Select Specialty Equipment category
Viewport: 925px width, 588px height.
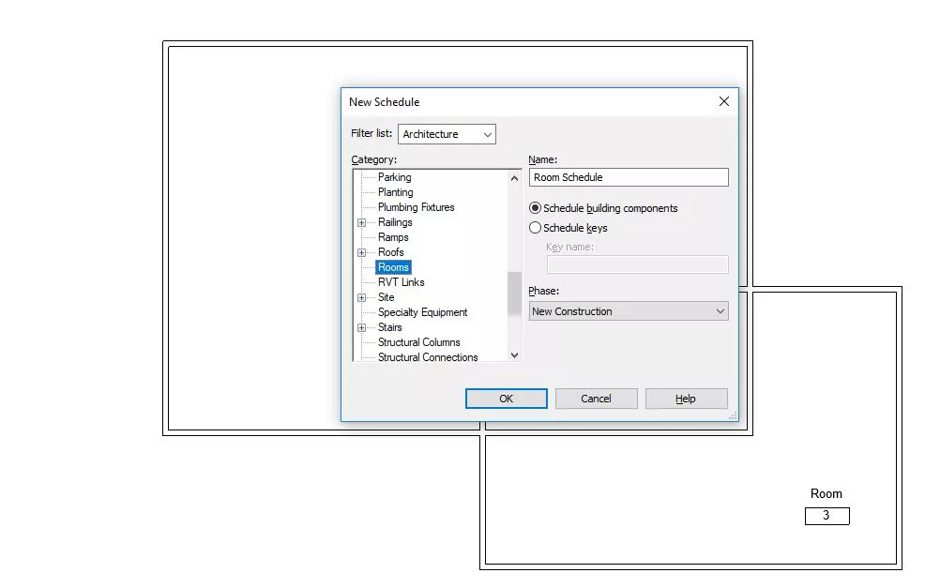[x=422, y=312]
